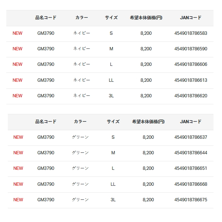
Task: Click the JAN code 4549018786583
Action: [x=191, y=33]
